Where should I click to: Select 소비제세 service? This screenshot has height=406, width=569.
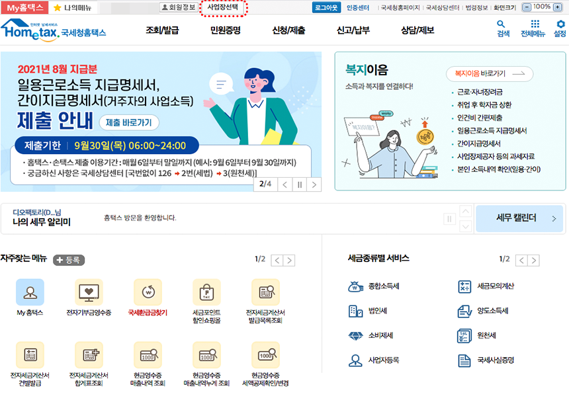(x=371, y=336)
